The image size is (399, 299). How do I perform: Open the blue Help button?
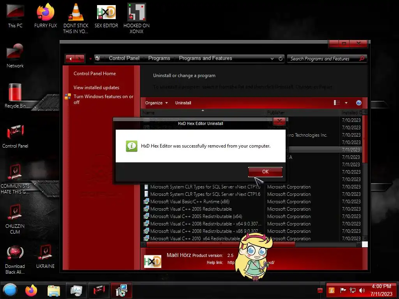pos(359,103)
